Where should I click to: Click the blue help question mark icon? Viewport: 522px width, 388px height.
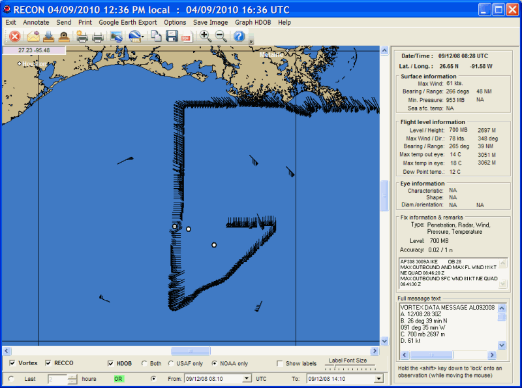(x=239, y=37)
